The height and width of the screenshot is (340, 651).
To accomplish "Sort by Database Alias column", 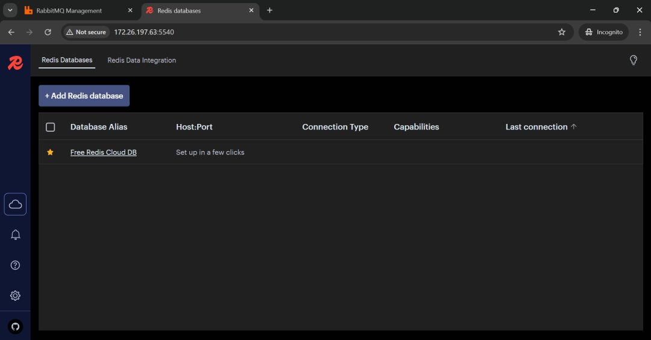I will pos(99,127).
